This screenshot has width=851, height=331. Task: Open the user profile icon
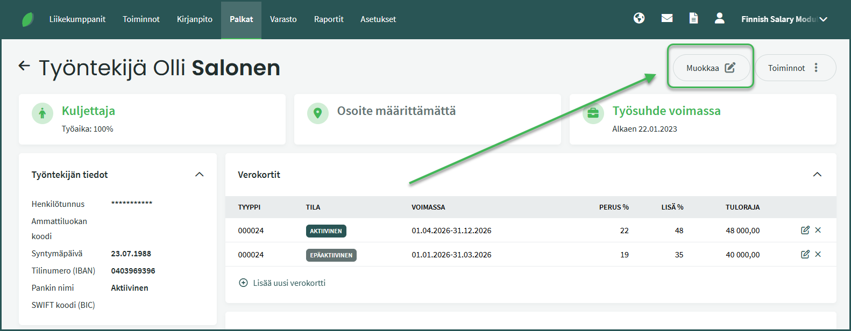[720, 18]
